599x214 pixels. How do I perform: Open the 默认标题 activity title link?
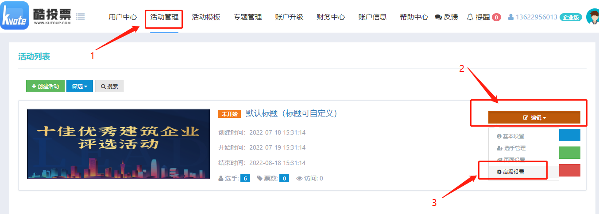[x=292, y=113]
